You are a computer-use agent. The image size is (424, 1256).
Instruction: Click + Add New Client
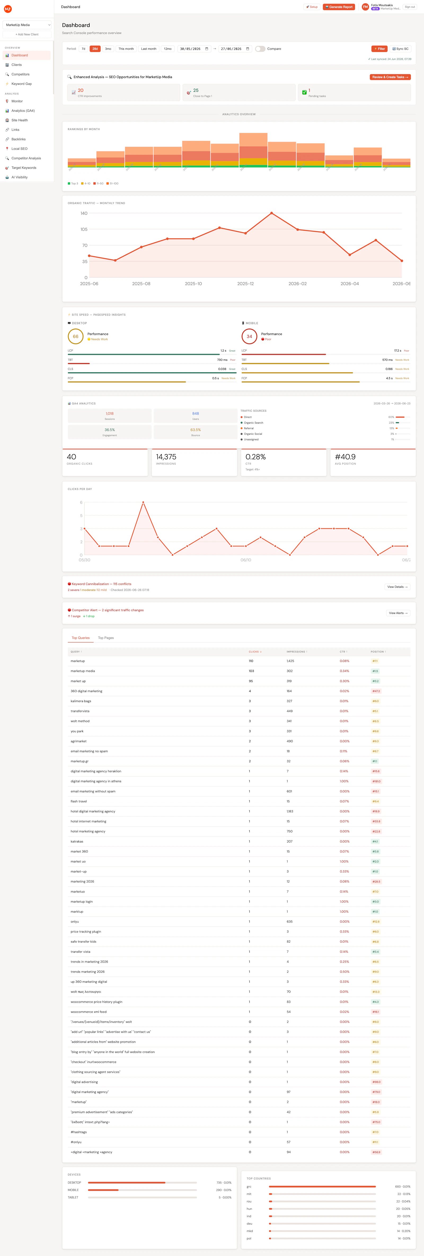coord(27,34)
